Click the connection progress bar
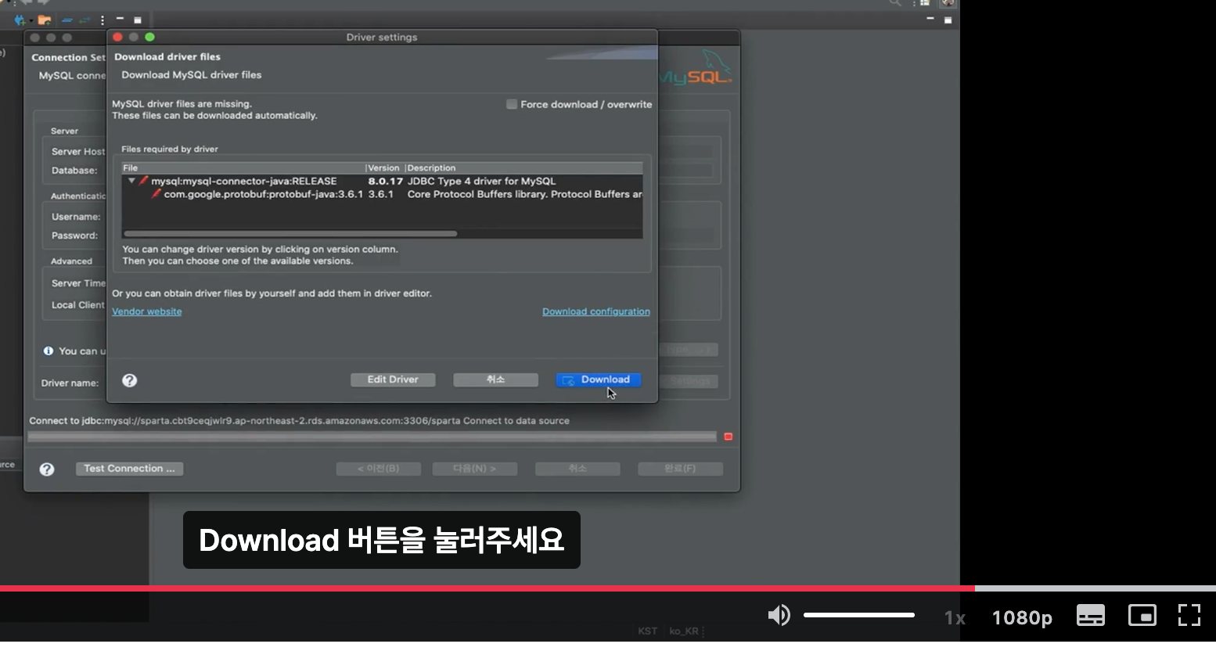This screenshot has height=651, width=1216. pyautogui.click(x=372, y=437)
